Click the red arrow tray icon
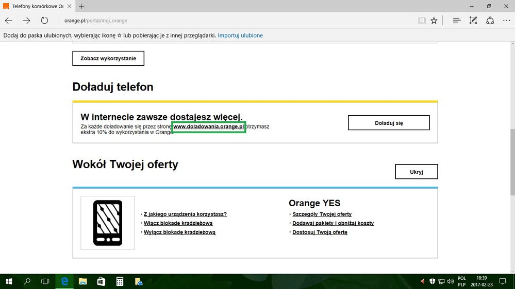 [x=422, y=281]
